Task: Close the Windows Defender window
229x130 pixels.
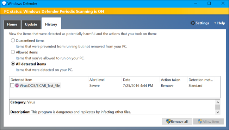Action: coord(223,4)
